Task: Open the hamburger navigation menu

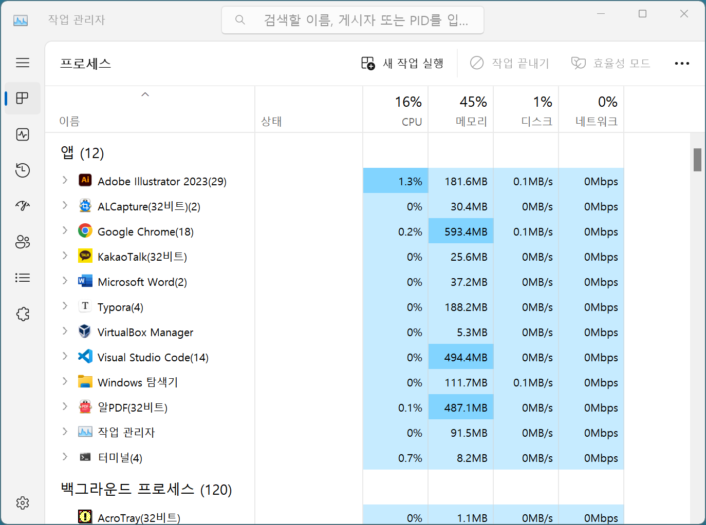Action: (23, 63)
